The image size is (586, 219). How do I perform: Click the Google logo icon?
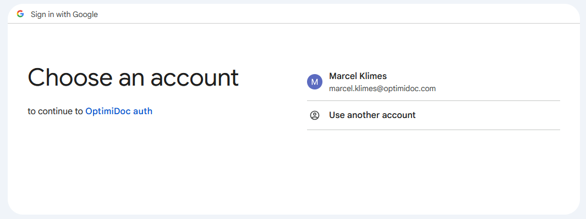pyautogui.click(x=20, y=14)
